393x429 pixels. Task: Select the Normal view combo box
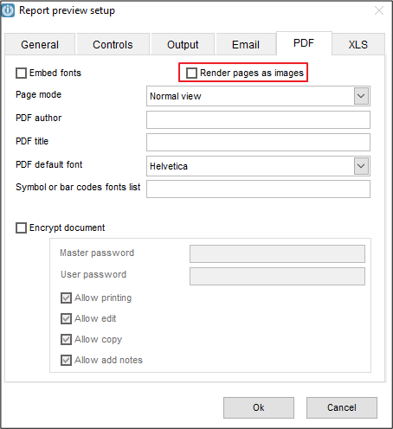(x=258, y=96)
